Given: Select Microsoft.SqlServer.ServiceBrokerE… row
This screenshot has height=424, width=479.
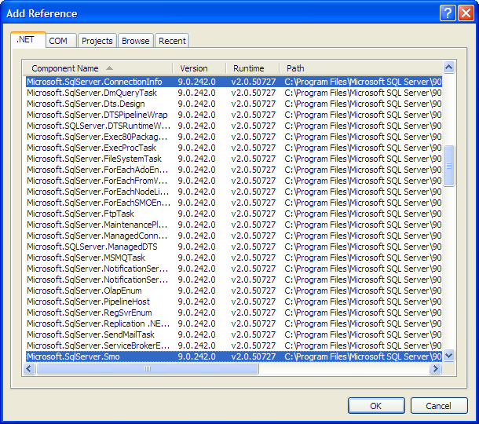Looking at the screenshot, I should click(x=234, y=345).
